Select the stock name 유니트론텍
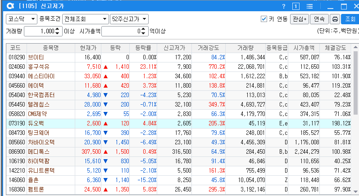The width and height of the screenshot is (359, 196). 41,170
